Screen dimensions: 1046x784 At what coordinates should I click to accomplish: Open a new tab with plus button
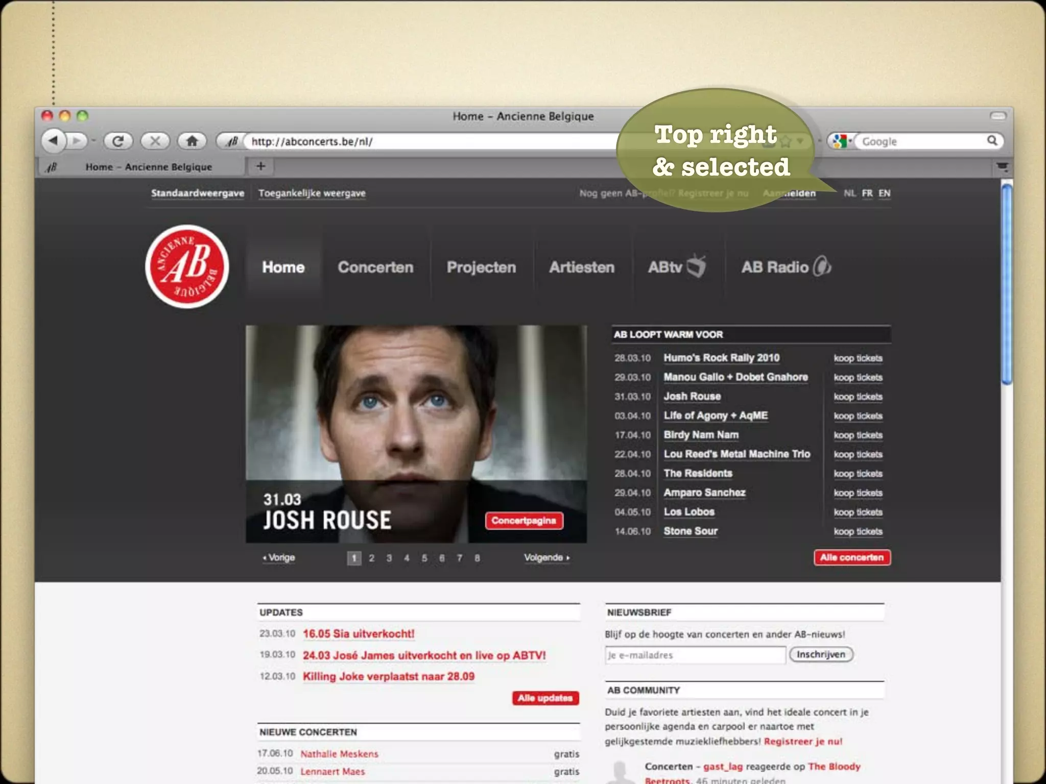(x=260, y=166)
